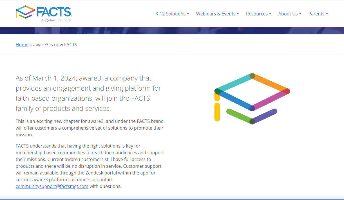Screen dimensions: 344x200
Task: Click the dropdown caret next to Resources
Action: (x=270, y=14)
